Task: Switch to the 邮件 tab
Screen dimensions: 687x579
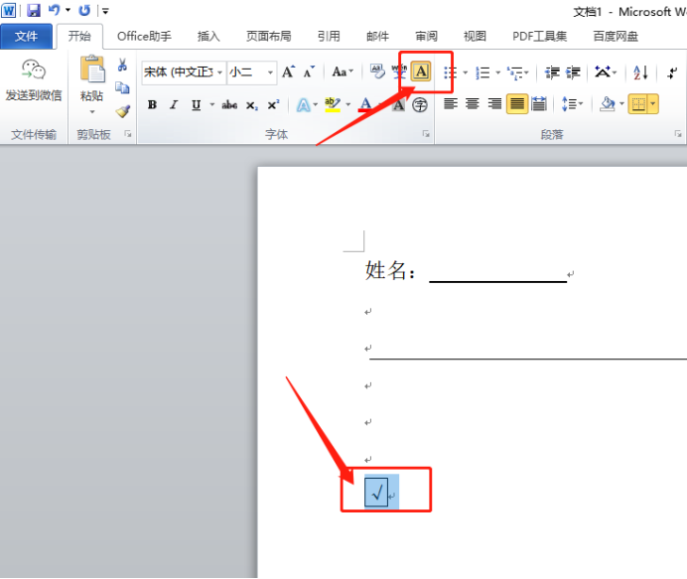Action: click(377, 37)
